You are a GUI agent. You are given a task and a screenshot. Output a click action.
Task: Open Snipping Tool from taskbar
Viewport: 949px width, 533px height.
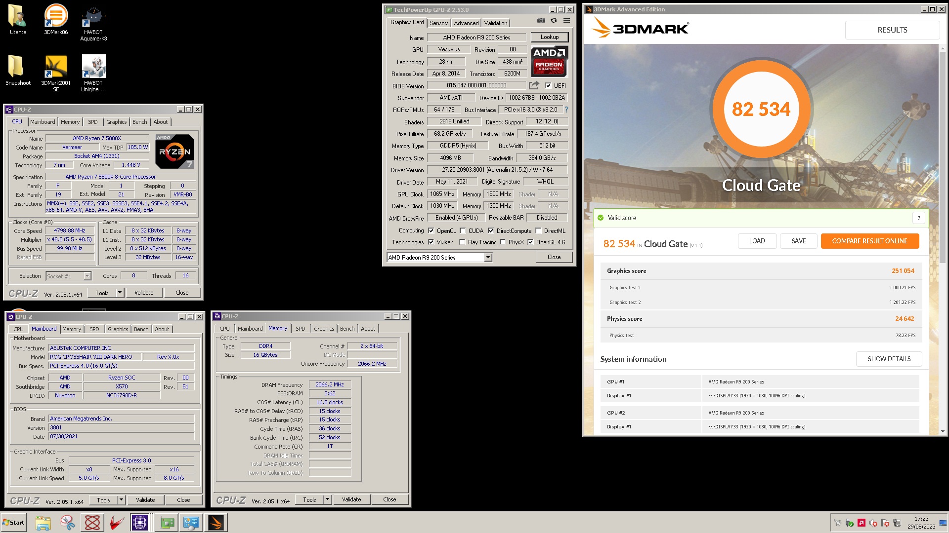(67, 523)
